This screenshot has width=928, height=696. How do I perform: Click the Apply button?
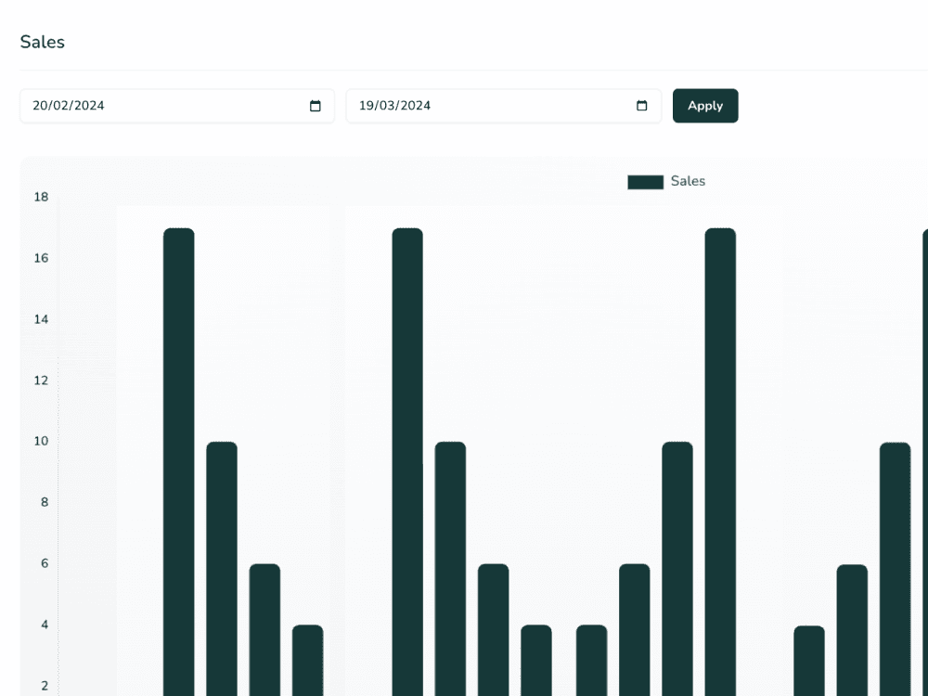[705, 106]
